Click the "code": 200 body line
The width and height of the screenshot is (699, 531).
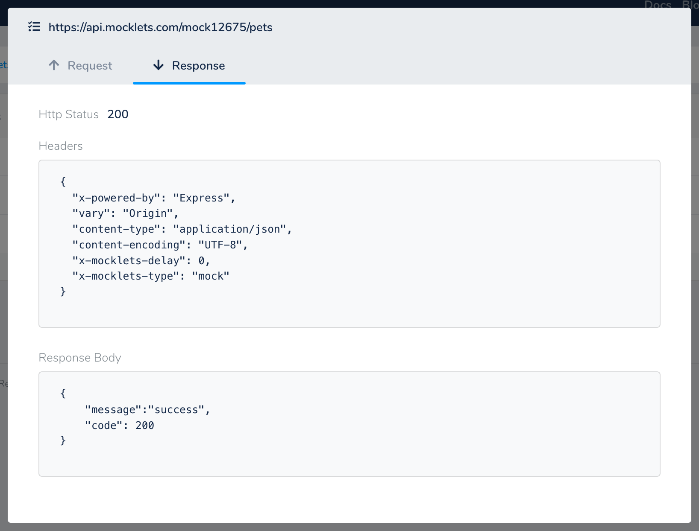click(x=120, y=426)
